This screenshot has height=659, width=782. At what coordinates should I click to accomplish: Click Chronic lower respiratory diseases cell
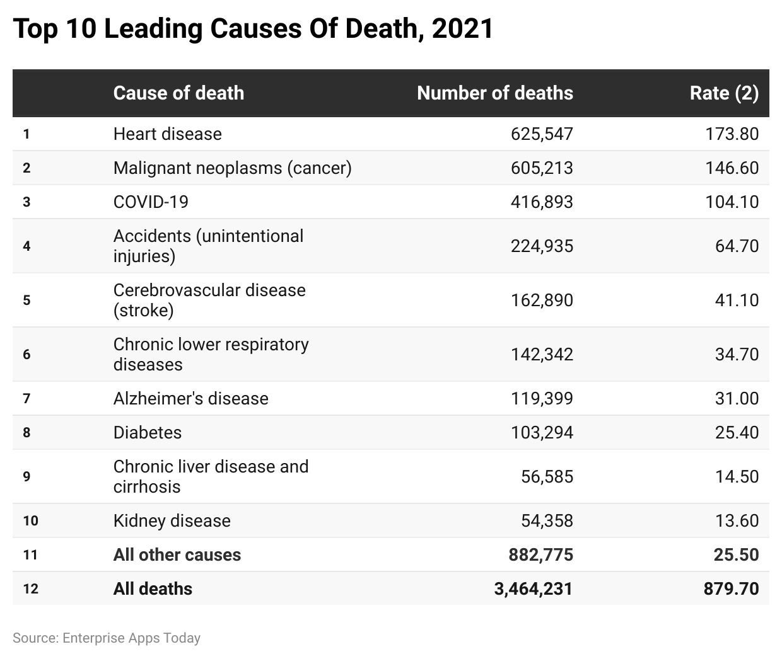tap(211, 354)
